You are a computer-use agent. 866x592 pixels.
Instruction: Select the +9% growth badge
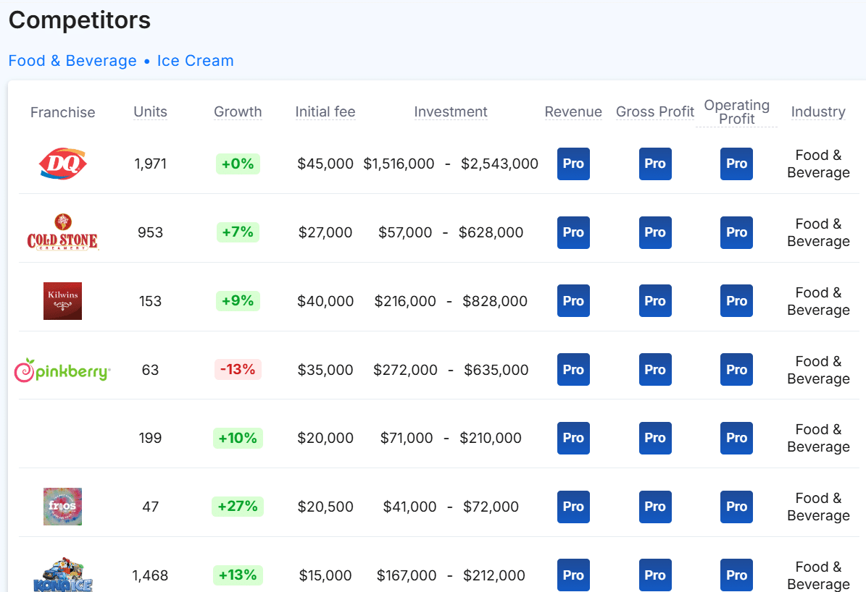point(238,300)
